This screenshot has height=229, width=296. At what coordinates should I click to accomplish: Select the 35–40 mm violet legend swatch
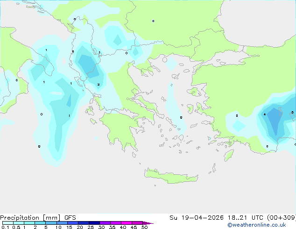coord(115,223)
